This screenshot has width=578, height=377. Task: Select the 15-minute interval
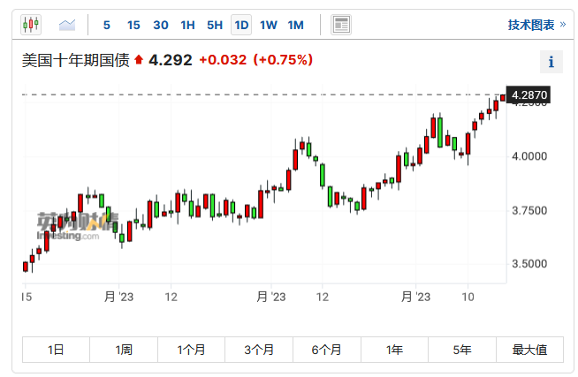coord(133,25)
